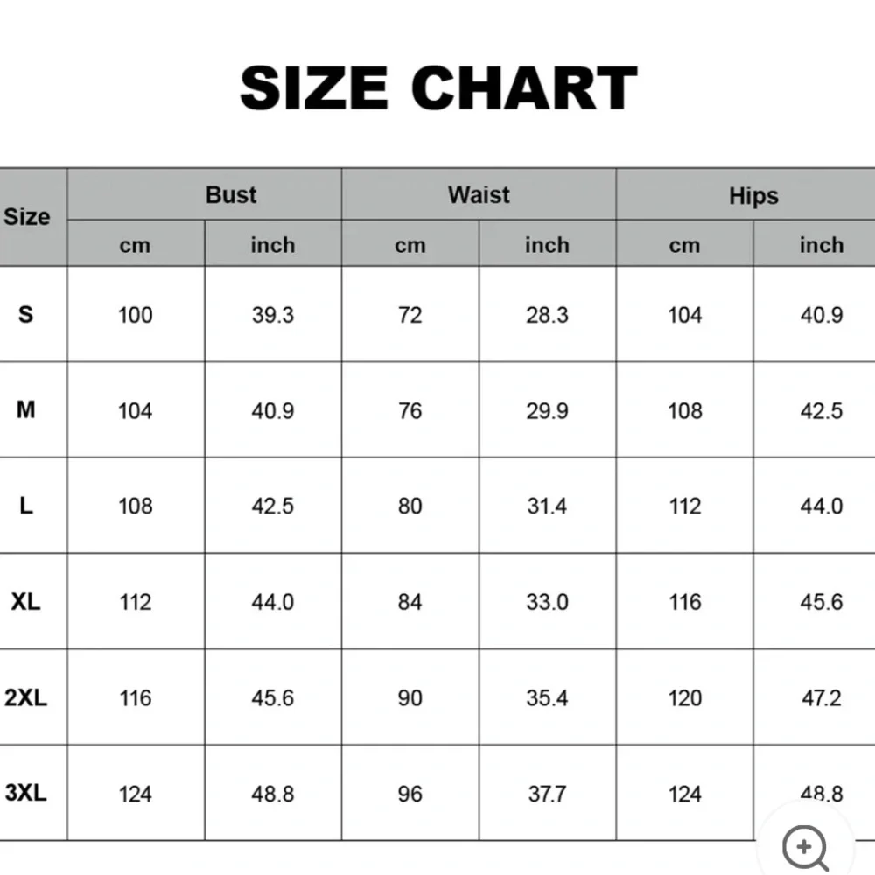Click the 47.2 inch hips value
875x875 pixels.
821,698
